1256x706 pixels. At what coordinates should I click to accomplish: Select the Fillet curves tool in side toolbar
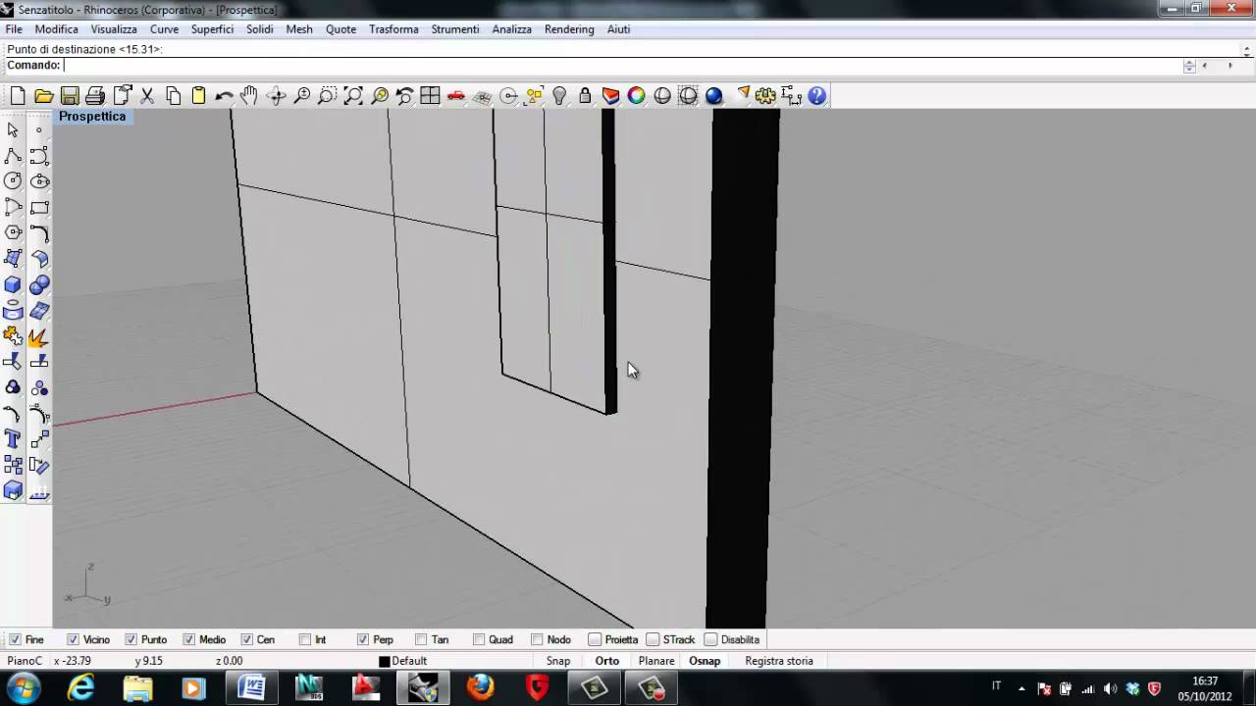click(39, 233)
